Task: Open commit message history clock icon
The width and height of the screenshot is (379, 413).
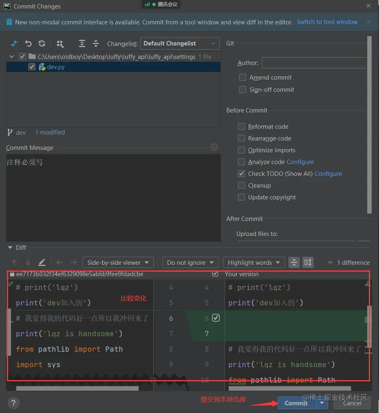Action: [214, 147]
